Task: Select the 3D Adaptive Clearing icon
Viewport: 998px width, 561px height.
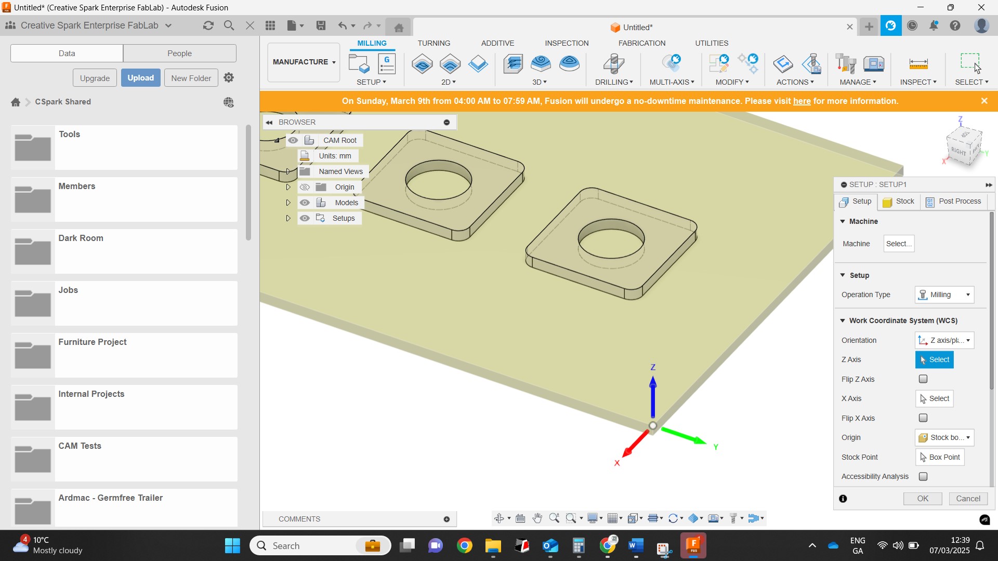Action: pyautogui.click(x=513, y=64)
